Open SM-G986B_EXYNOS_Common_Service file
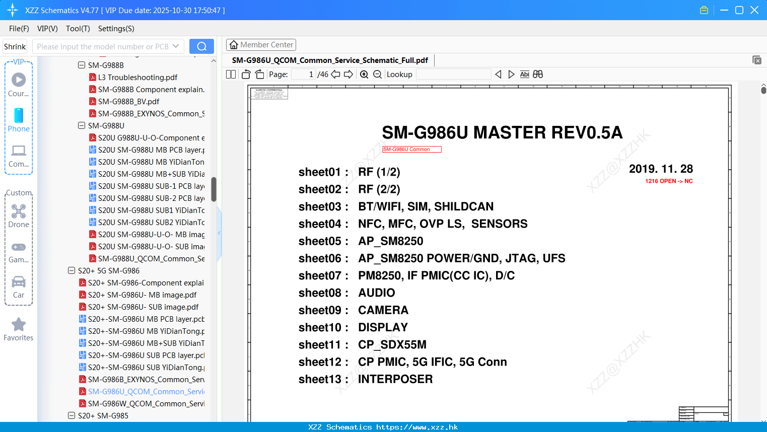 [142, 379]
